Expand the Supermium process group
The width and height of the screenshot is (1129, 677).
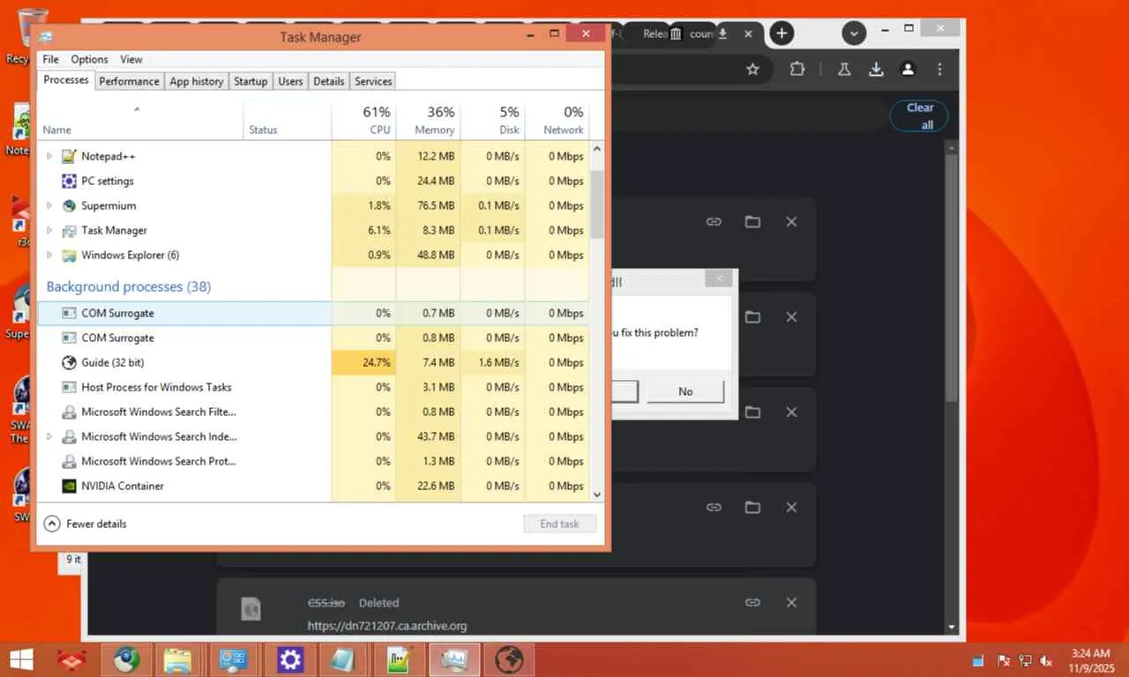pos(49,205)
